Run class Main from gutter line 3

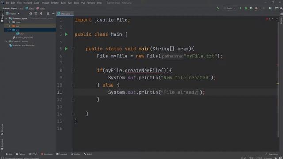click(x=66, y=34)
